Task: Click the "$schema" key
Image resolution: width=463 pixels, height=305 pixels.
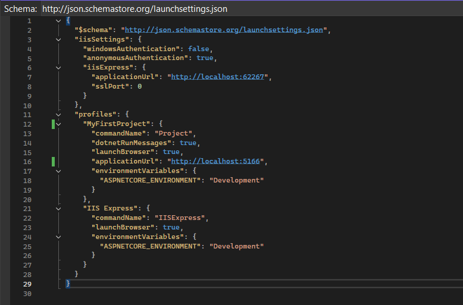Action: coord(93,30)
